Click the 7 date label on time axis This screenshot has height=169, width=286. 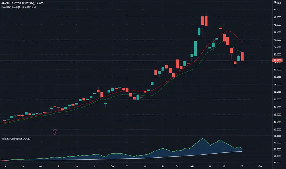[127, 166]
